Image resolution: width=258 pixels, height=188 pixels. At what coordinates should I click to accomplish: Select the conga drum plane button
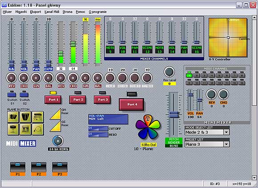click(x=25, y=117)
